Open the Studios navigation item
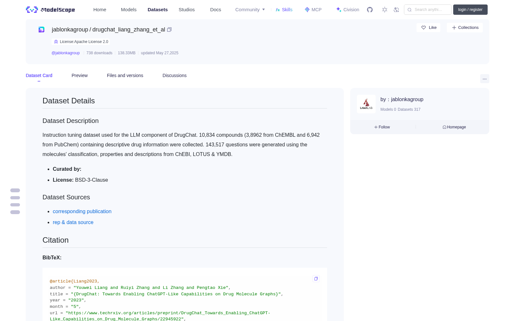The image size is (515, 321). [187, 10]
